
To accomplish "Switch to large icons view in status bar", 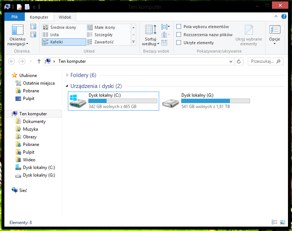I will pyautogui.click(x=282, y=222).
